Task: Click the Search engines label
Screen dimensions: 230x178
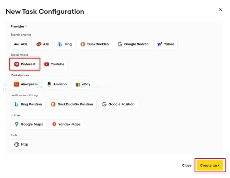Action: point(21,35)
